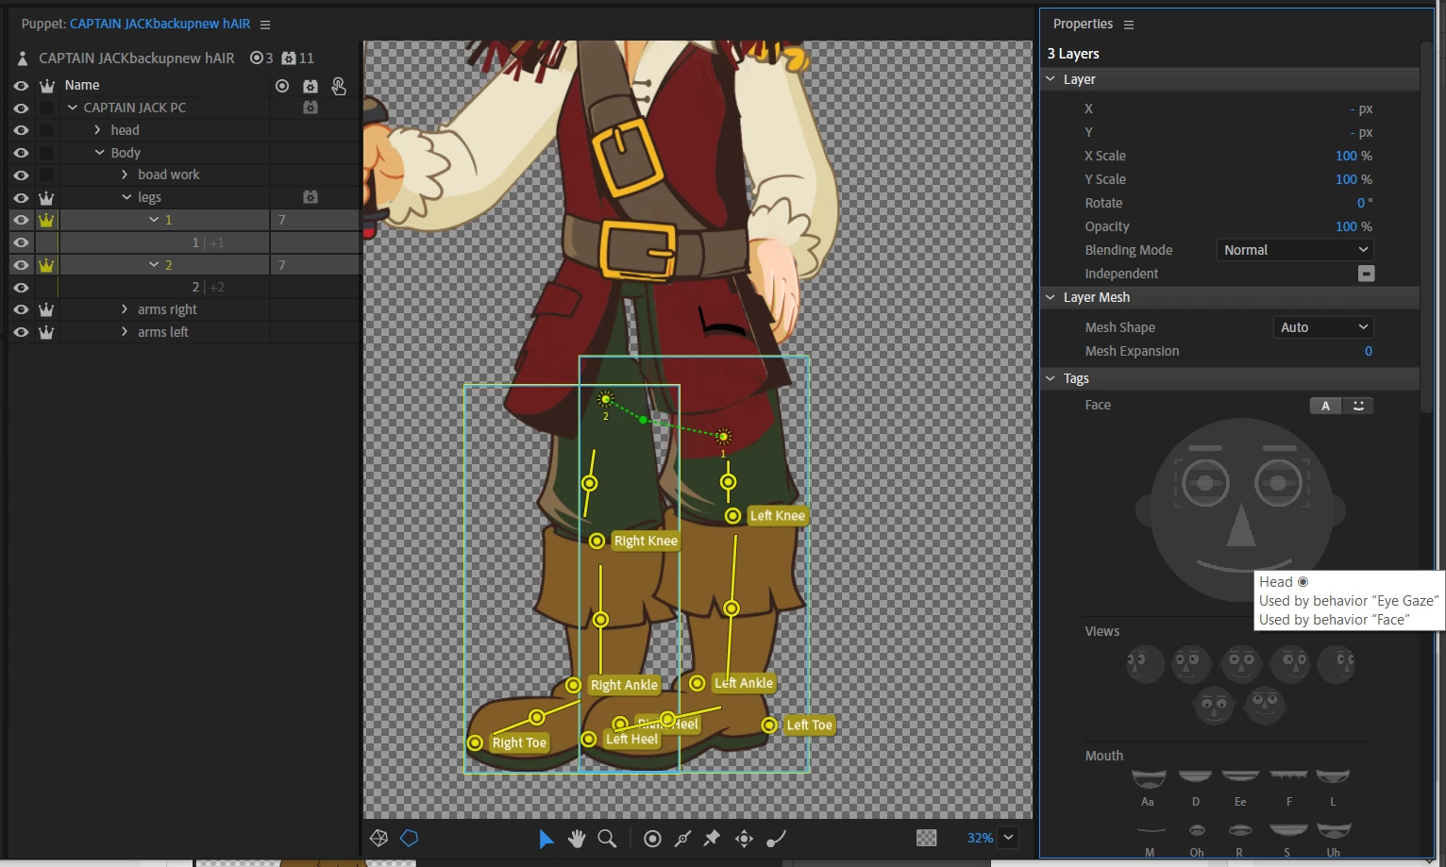The height and width of the screenshot is (867, 1446).
Task: Click the Left Knee handle label
Action: [x=778, y=515]
